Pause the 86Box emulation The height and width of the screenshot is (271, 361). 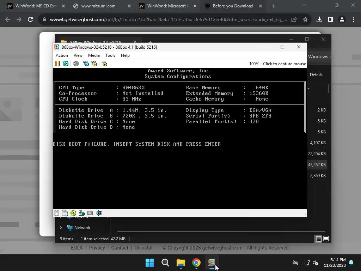click(x=57, y=64)
